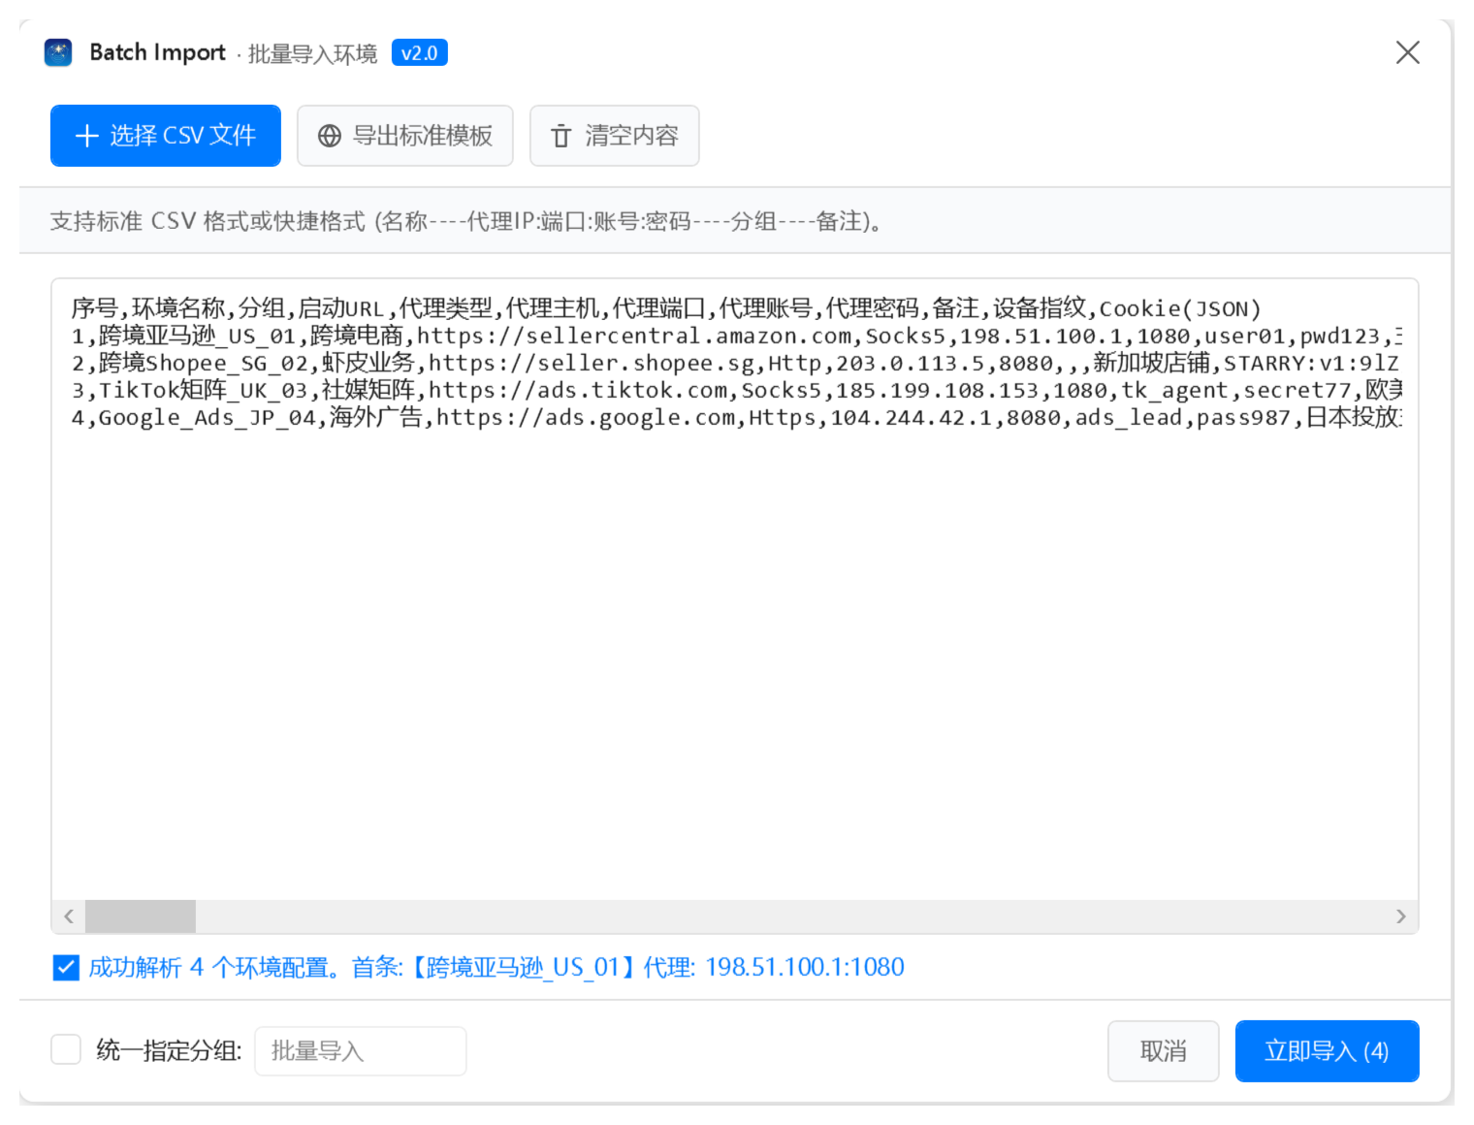Click the row for 跨境Shopee_SG_02
Viewport: 1474px width, 1125px height.
[x=737, y=363]
